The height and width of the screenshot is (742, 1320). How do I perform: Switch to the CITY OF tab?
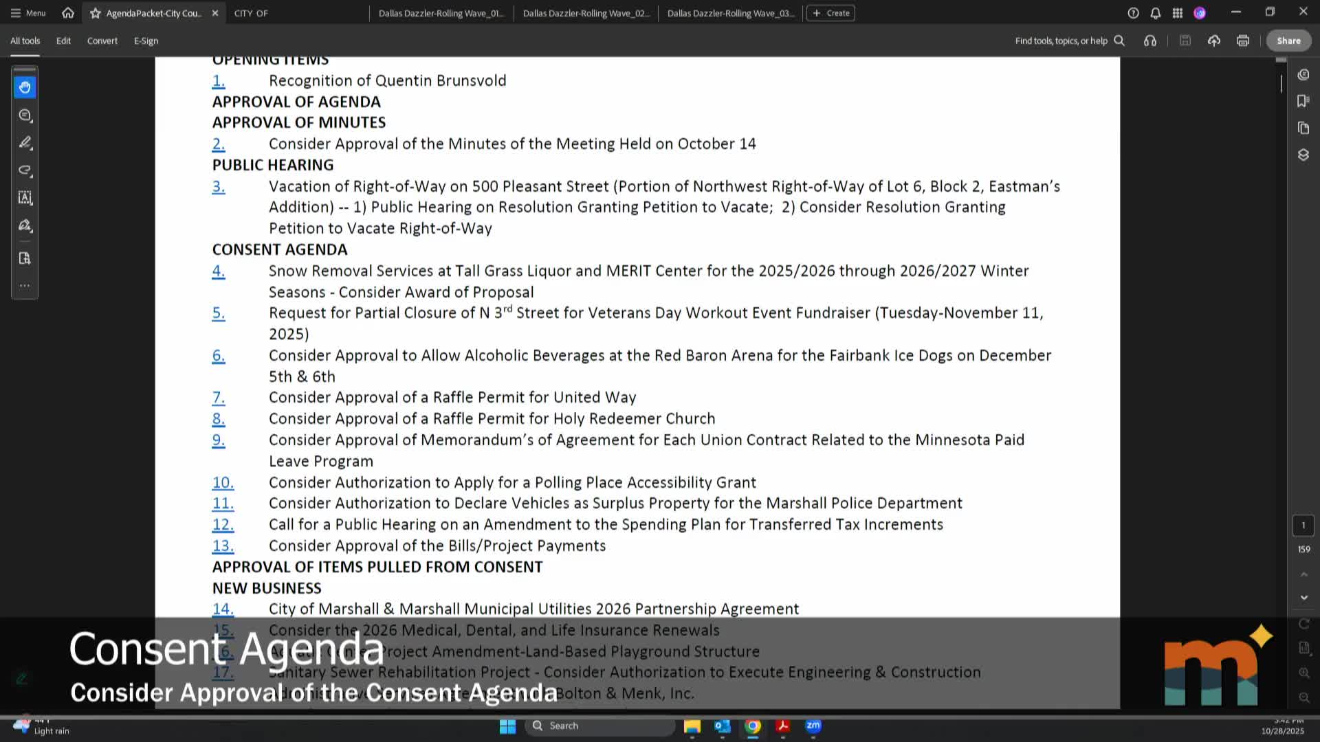click(251, 12)
